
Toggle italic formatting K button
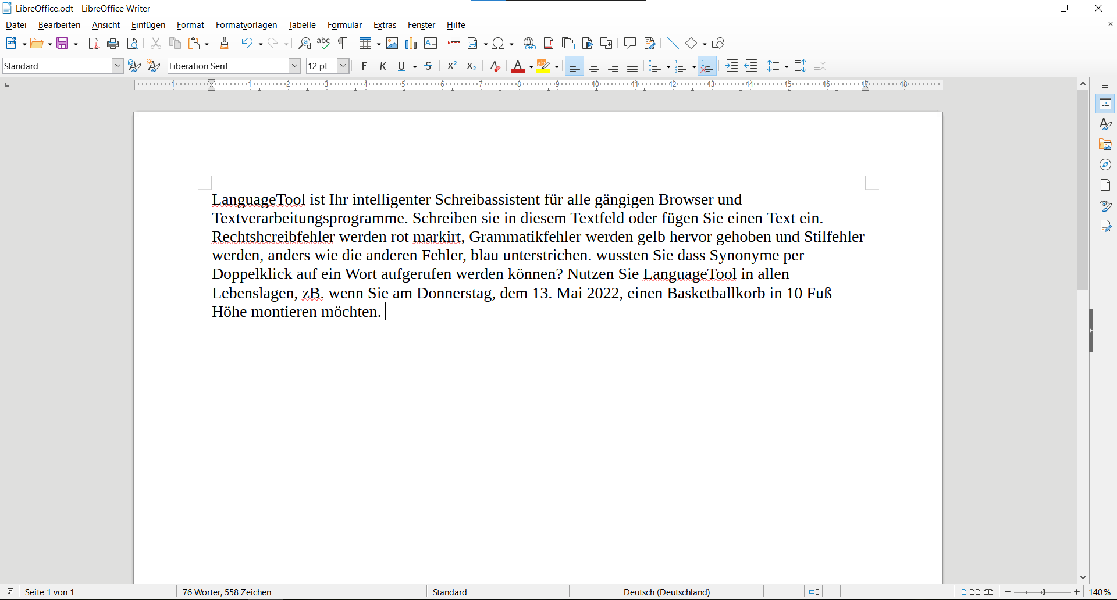pos(383,66)
